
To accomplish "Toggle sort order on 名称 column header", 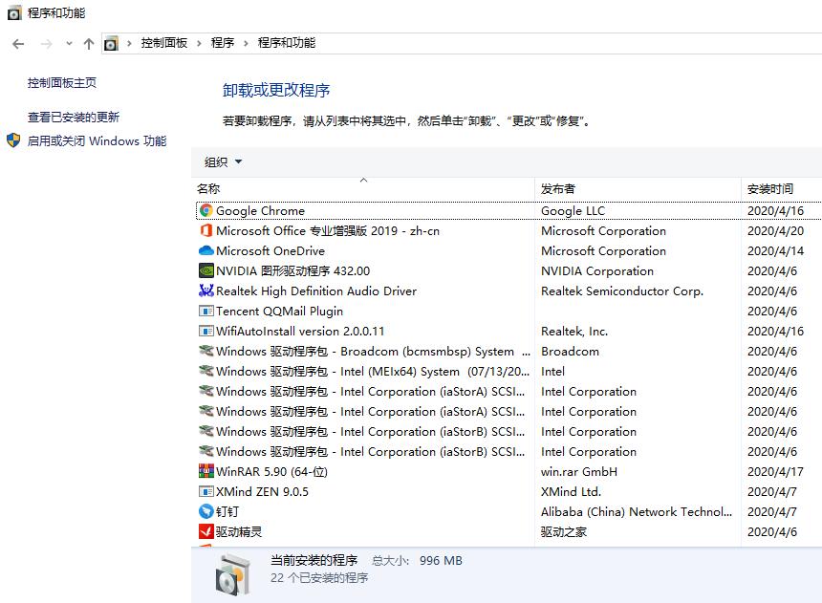I will coord(211,189).
